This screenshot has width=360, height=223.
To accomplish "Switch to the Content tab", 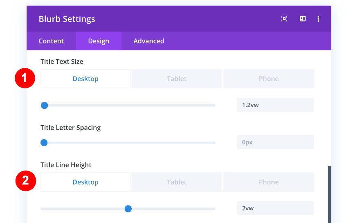I will pyautogui.click(x=51, y=41).
